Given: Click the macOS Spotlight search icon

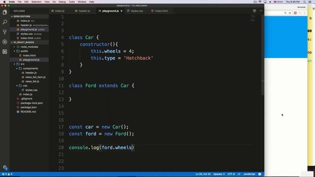Looking at the screenshot, I should 304,2.
